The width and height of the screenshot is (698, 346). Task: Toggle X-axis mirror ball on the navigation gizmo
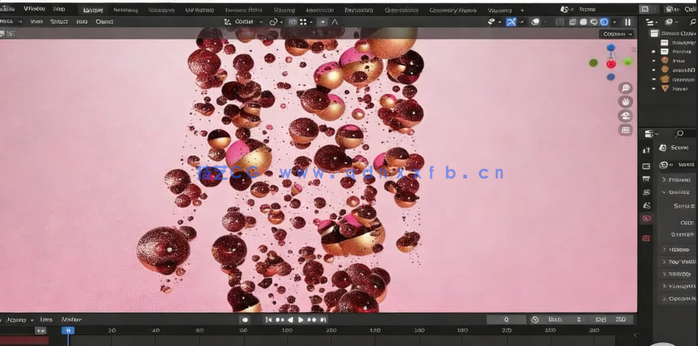pos(610,65)
